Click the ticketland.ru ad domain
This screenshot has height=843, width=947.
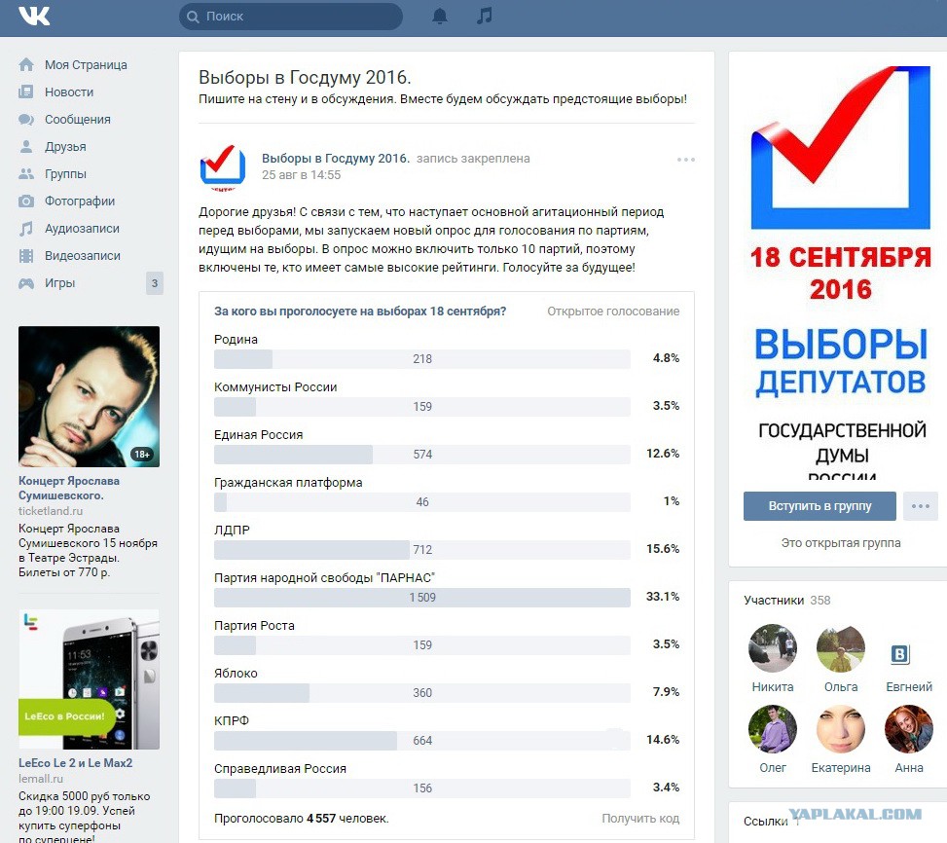pyautogui.click(x=51, y=511)
